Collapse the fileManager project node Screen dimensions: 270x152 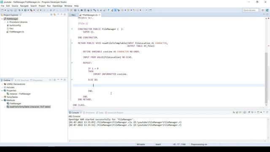[x=2, y=19]
